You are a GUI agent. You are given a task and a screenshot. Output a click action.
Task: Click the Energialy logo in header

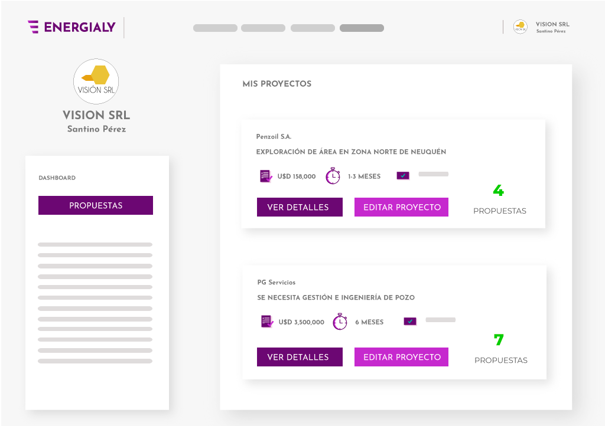coord(71,27)
